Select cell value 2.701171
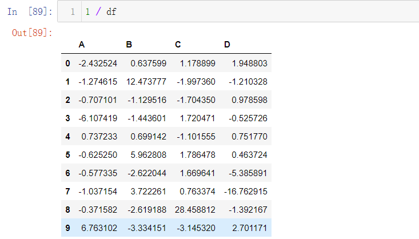The height and width of the screenshot is (239, 419). click(x=249, y=228)
